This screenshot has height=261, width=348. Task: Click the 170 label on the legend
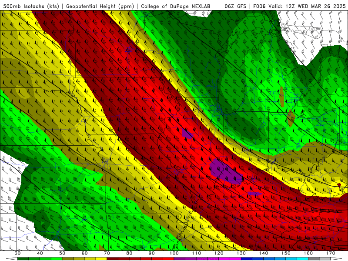coord(331,253)
